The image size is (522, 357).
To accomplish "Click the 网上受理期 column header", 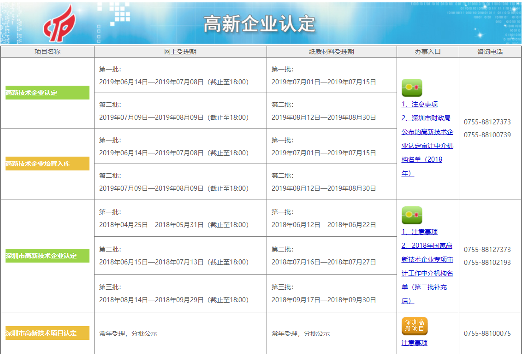I will coord(180,52).
